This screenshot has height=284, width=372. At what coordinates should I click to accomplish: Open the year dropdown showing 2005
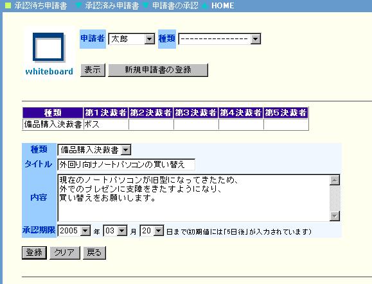[74, 231]
